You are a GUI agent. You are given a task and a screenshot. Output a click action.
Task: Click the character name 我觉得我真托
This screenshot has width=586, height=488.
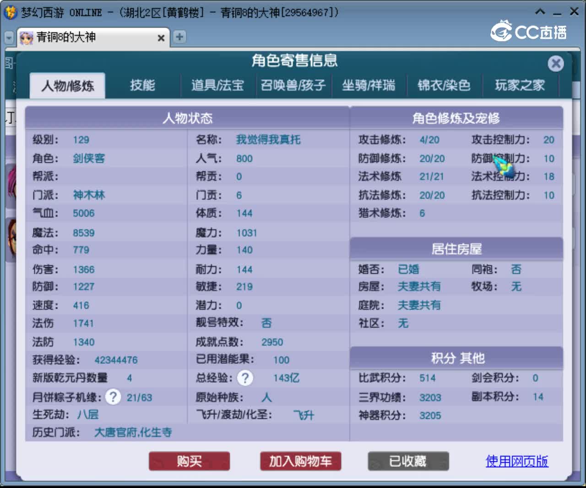pos(268,140)
